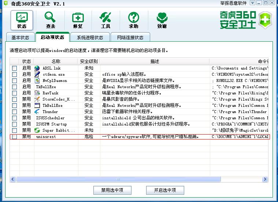The image size is (278, 202).
Task: Check the StormCodec_H checkbox
Action: pos(15,99)
